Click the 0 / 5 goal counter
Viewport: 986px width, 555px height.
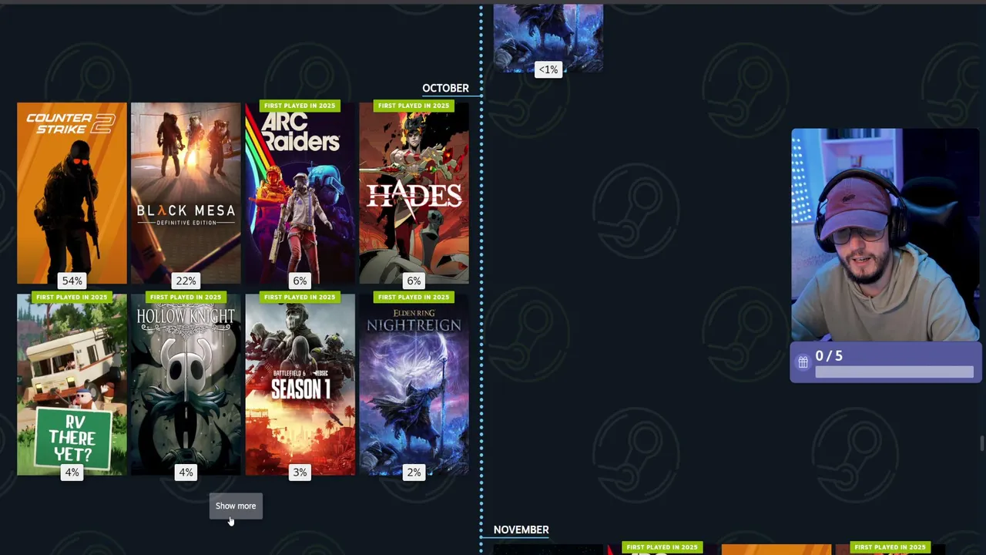pos(829,356)
